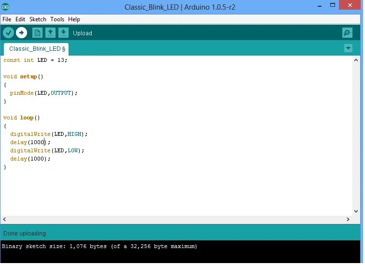Open a sketch with the up-arrow icon

pyautogui.click(x=50, y=33)
